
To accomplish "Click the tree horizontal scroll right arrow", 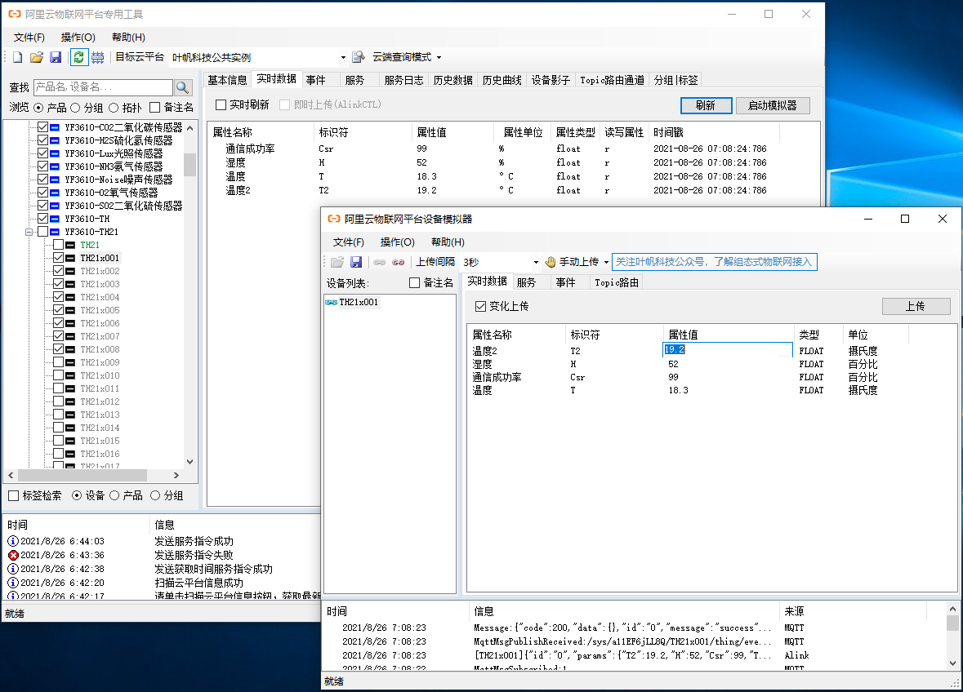I will coord(176,476).
